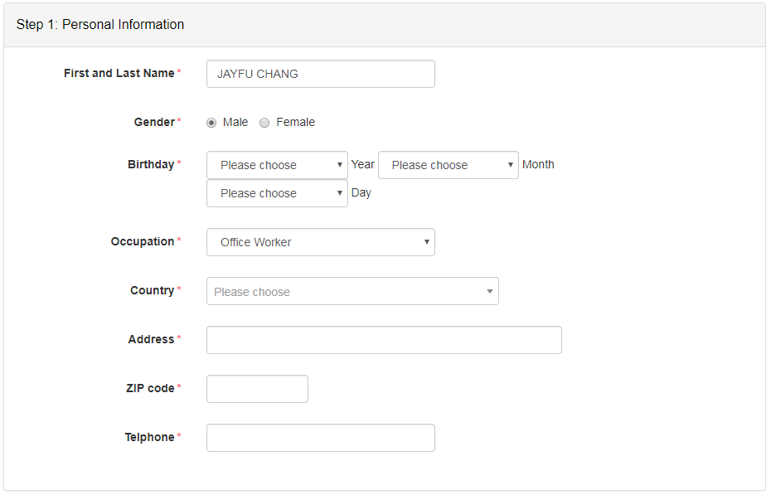This screenshot has height=495, width=771.
Task: Expand the Occupation dropdown showing Office Worker
Action: 321,242
